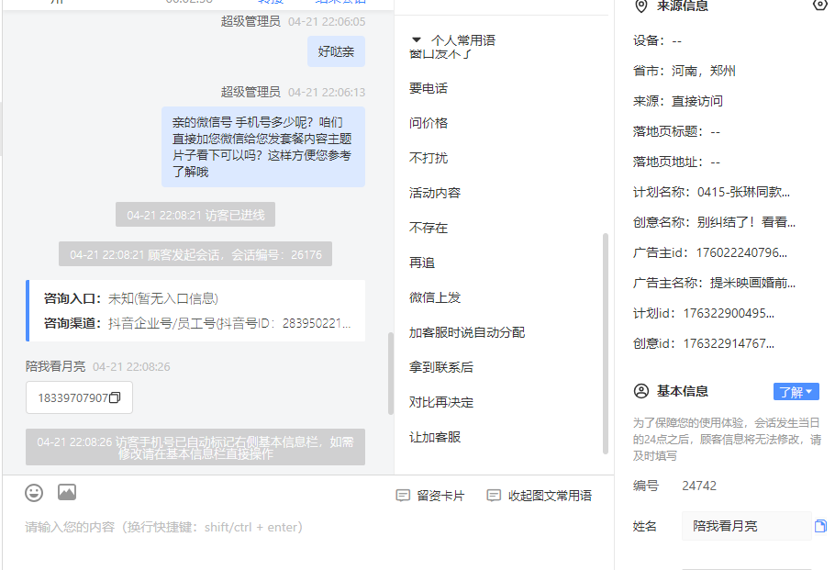Click the quick phrases list scrollbar

pos(605,343)
